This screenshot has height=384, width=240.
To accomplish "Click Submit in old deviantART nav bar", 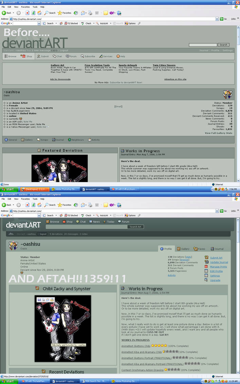I will point(43,56).
